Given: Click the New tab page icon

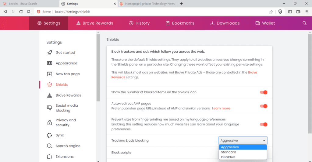Looking at the screenshot, I should (x=50, y=74).
